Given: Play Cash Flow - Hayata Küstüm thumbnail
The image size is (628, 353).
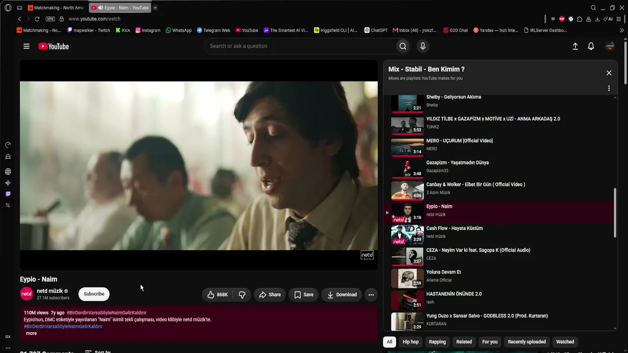Looking at the screenshot, I should (x=407, y=235).
